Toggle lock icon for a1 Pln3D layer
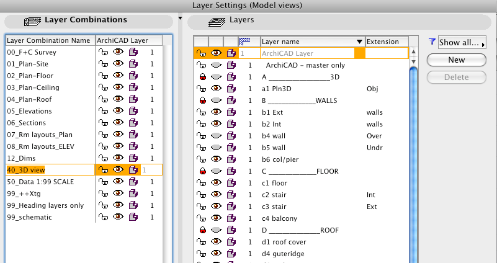This screenshot has height=263, width=497. pyautogui.click(x=201, y=89)
